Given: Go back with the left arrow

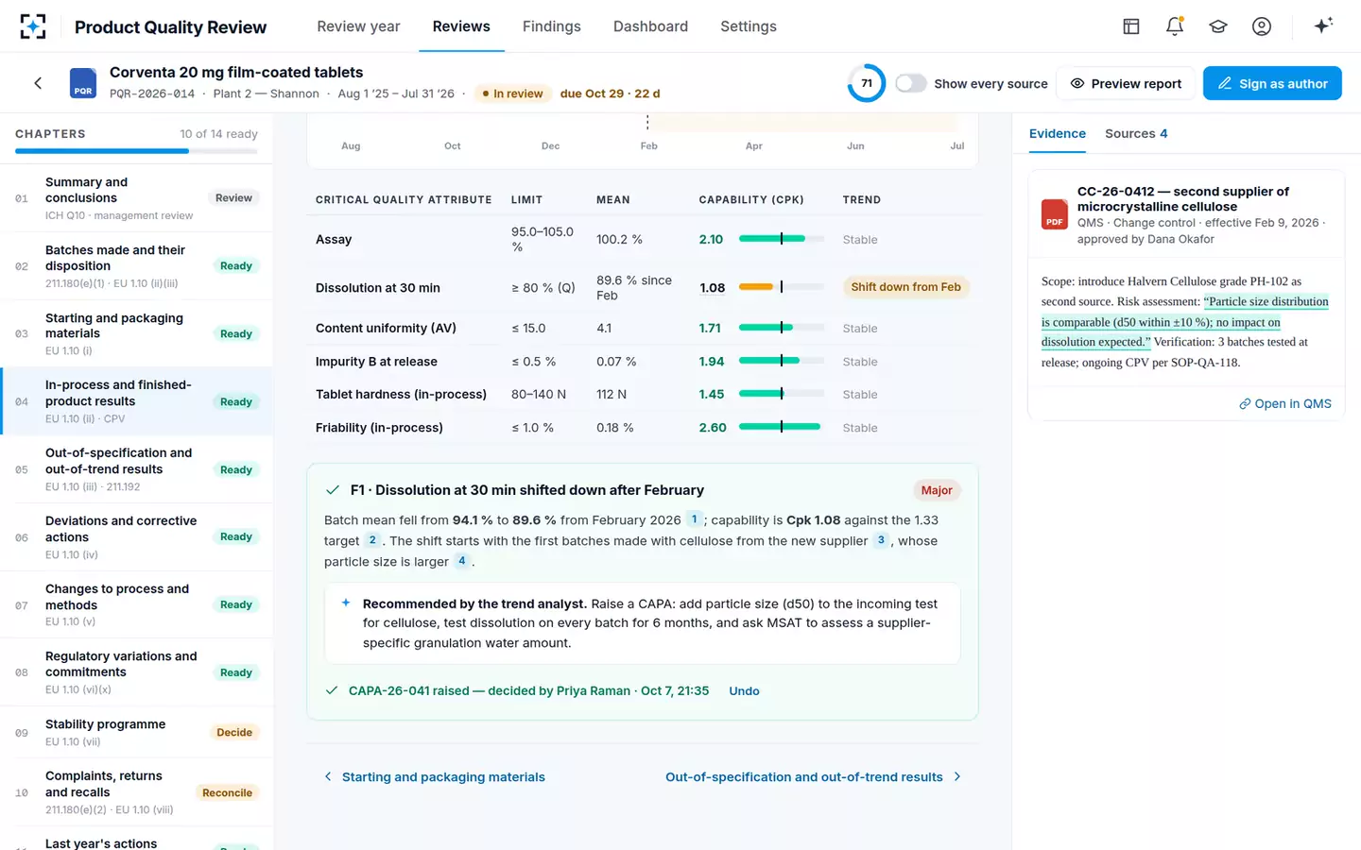Looking at the screenshot, I should pos(38,83).
